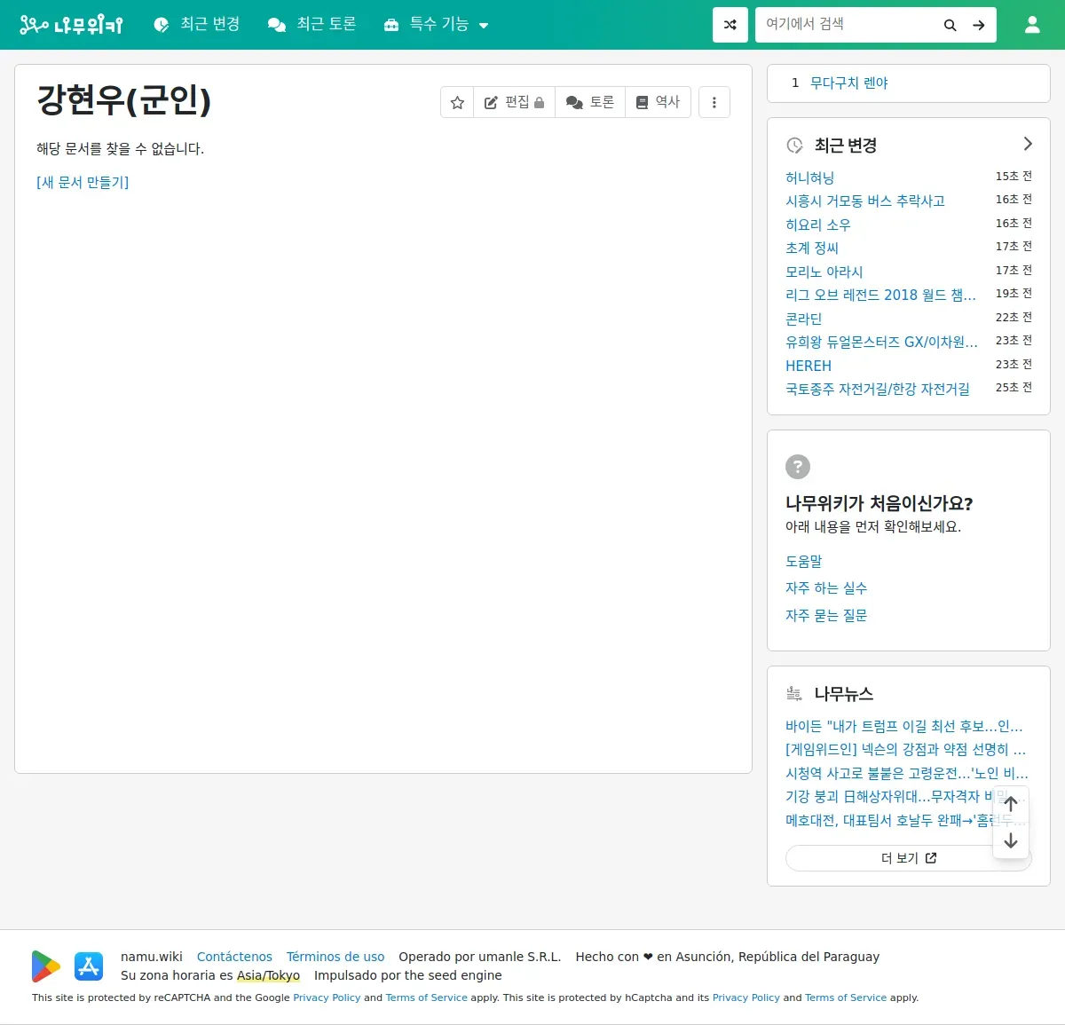Open the HEREH entry
The image size is (1065, 1025).
[809, 366]
